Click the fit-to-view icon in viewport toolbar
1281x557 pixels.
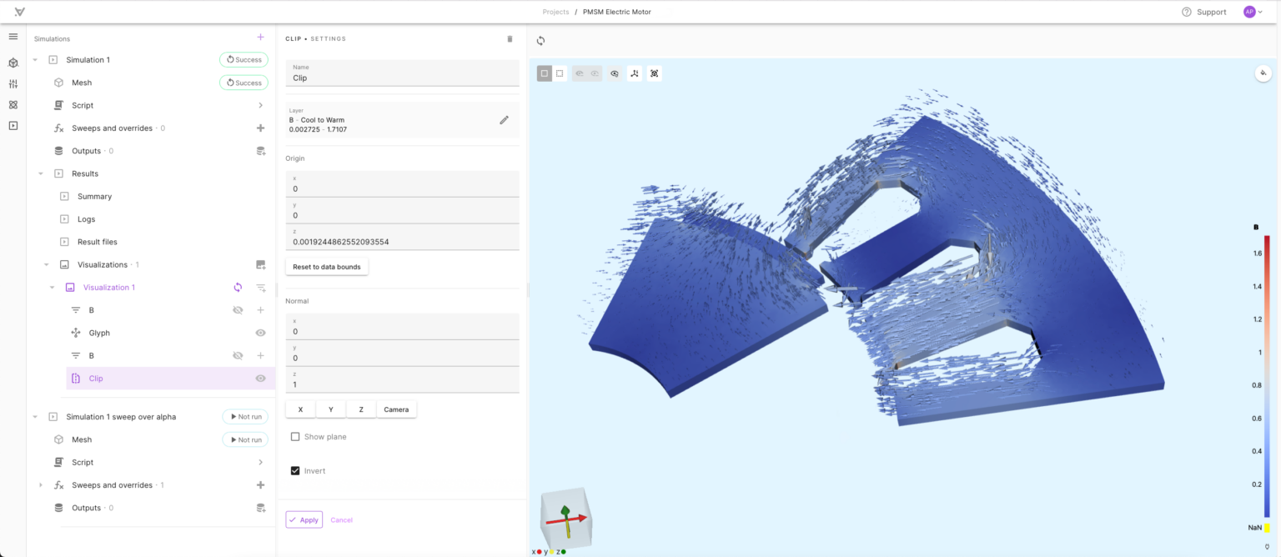click(654, 73)
